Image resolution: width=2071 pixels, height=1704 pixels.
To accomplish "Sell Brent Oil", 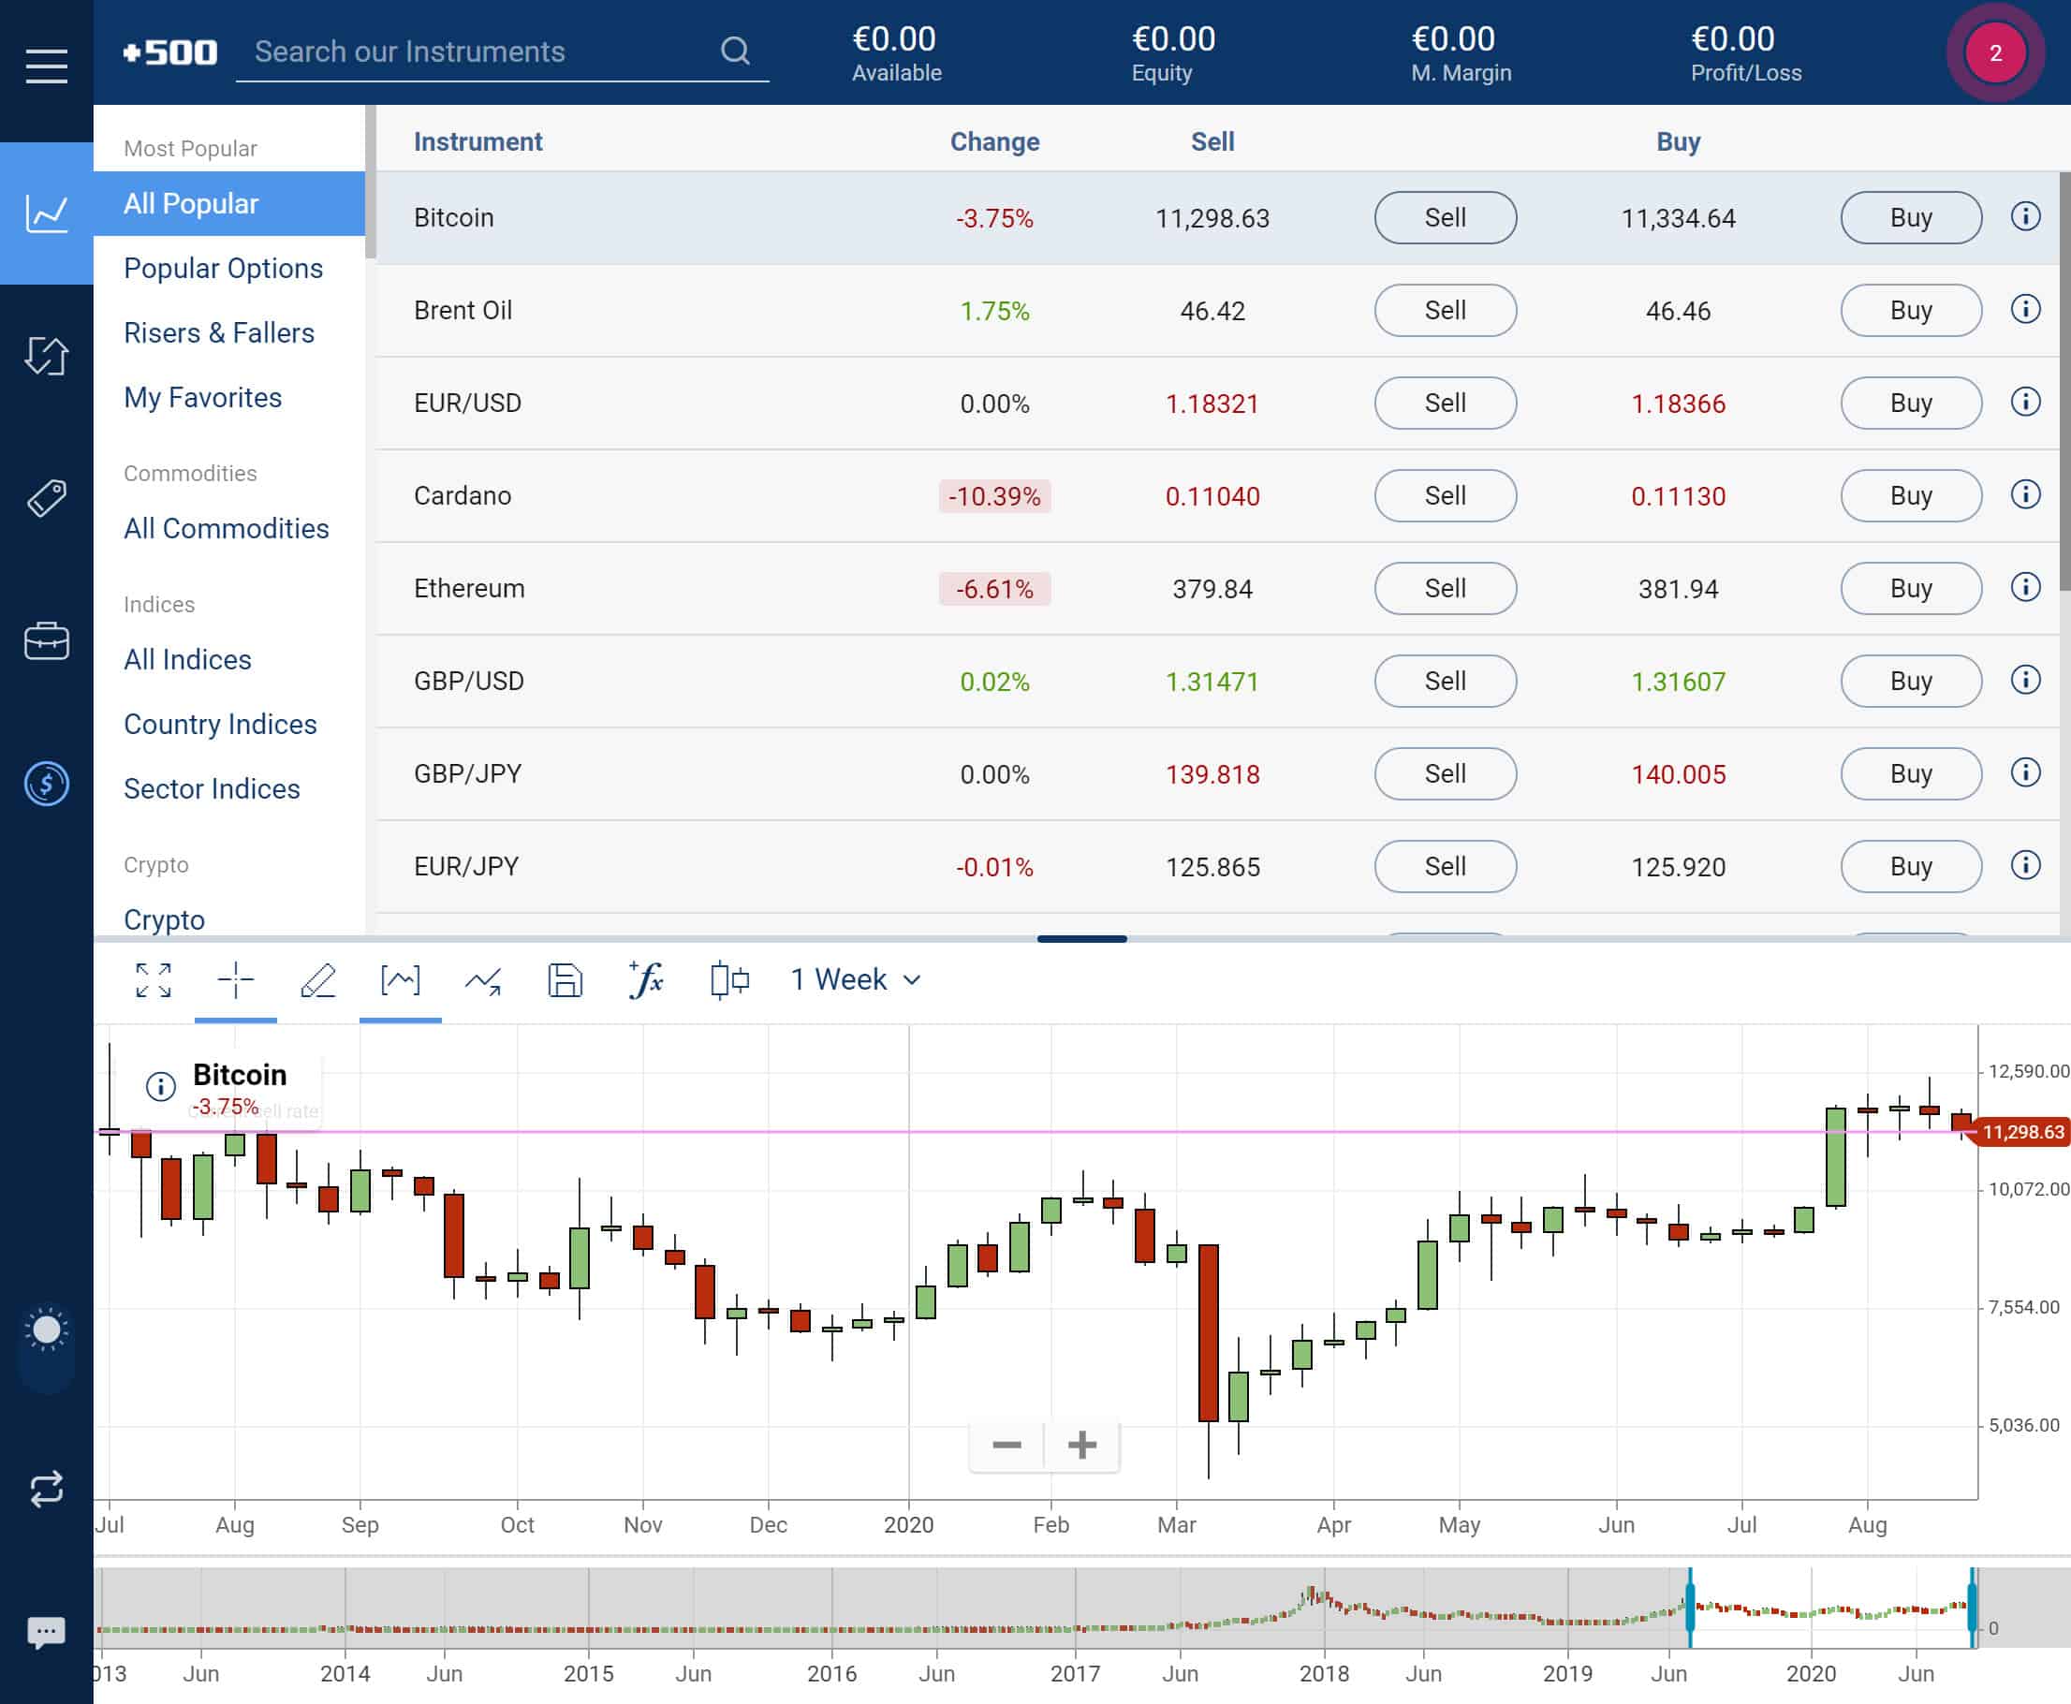I will click(x=1445, y=310).
